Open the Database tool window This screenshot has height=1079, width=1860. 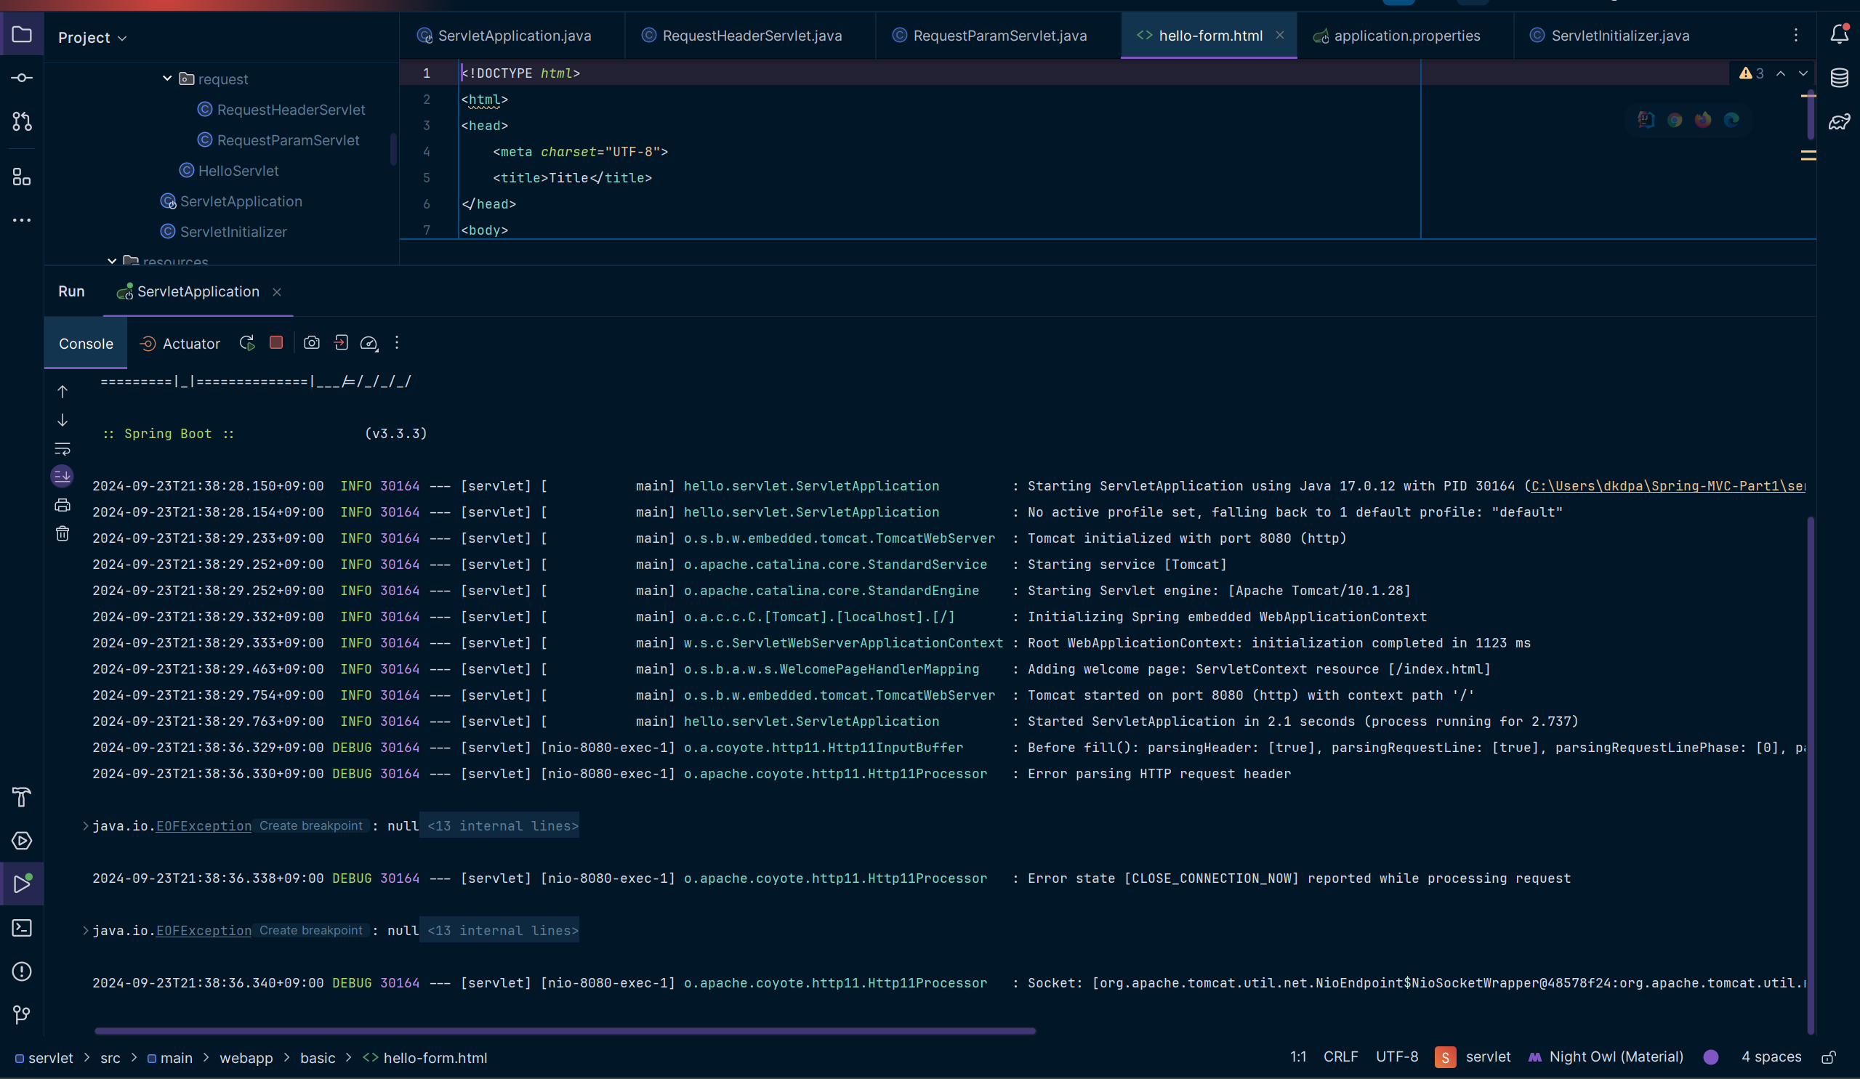(x=1840, y=78)
